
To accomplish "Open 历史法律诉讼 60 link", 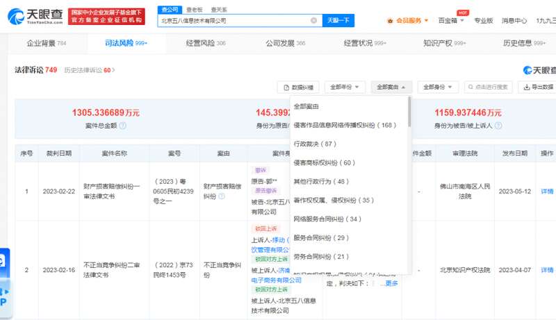I will pos(90,70).
